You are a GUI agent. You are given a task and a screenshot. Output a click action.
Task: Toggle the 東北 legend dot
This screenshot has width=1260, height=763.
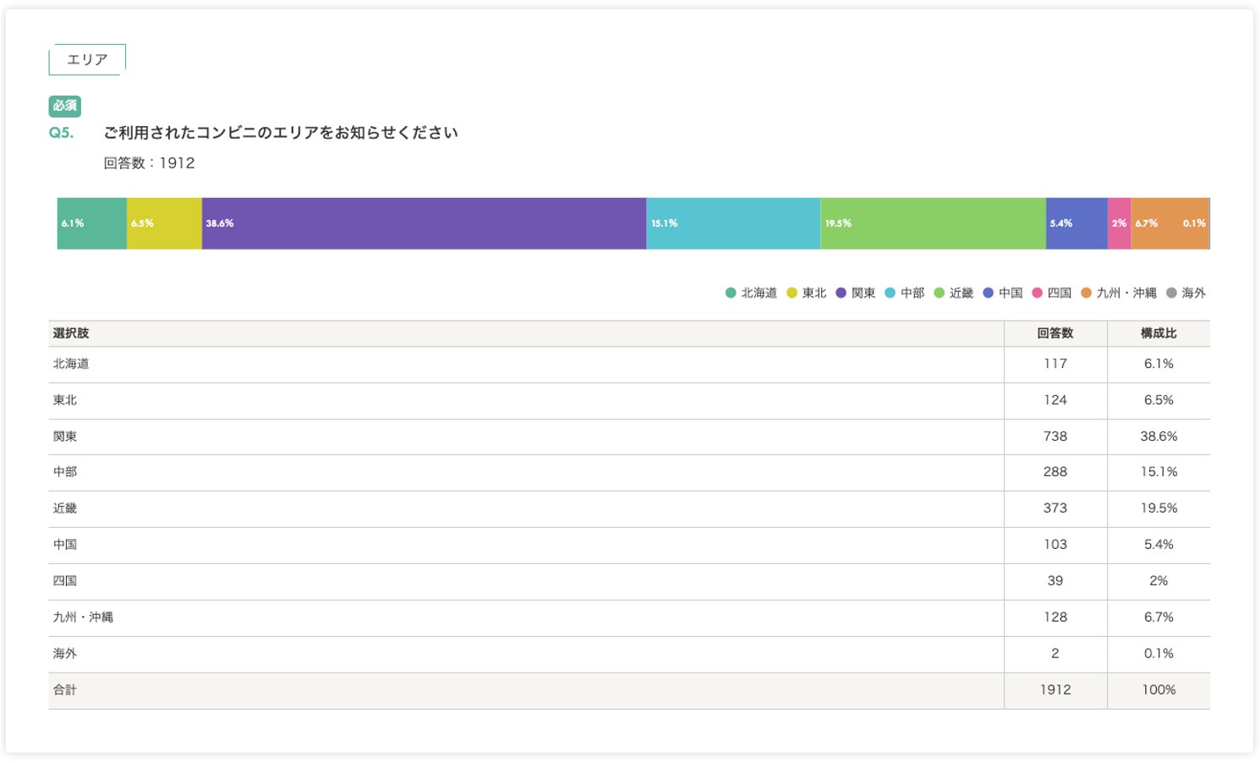792,293
